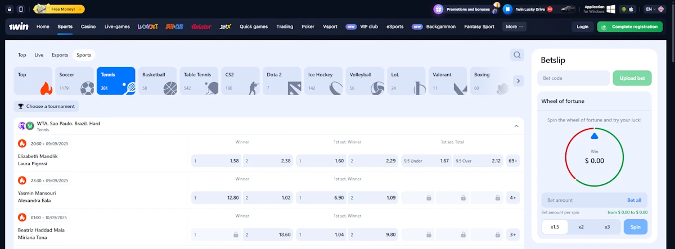Click Complete registration button
The height and width of the screenshot is (249, 675).
[630, 26]
